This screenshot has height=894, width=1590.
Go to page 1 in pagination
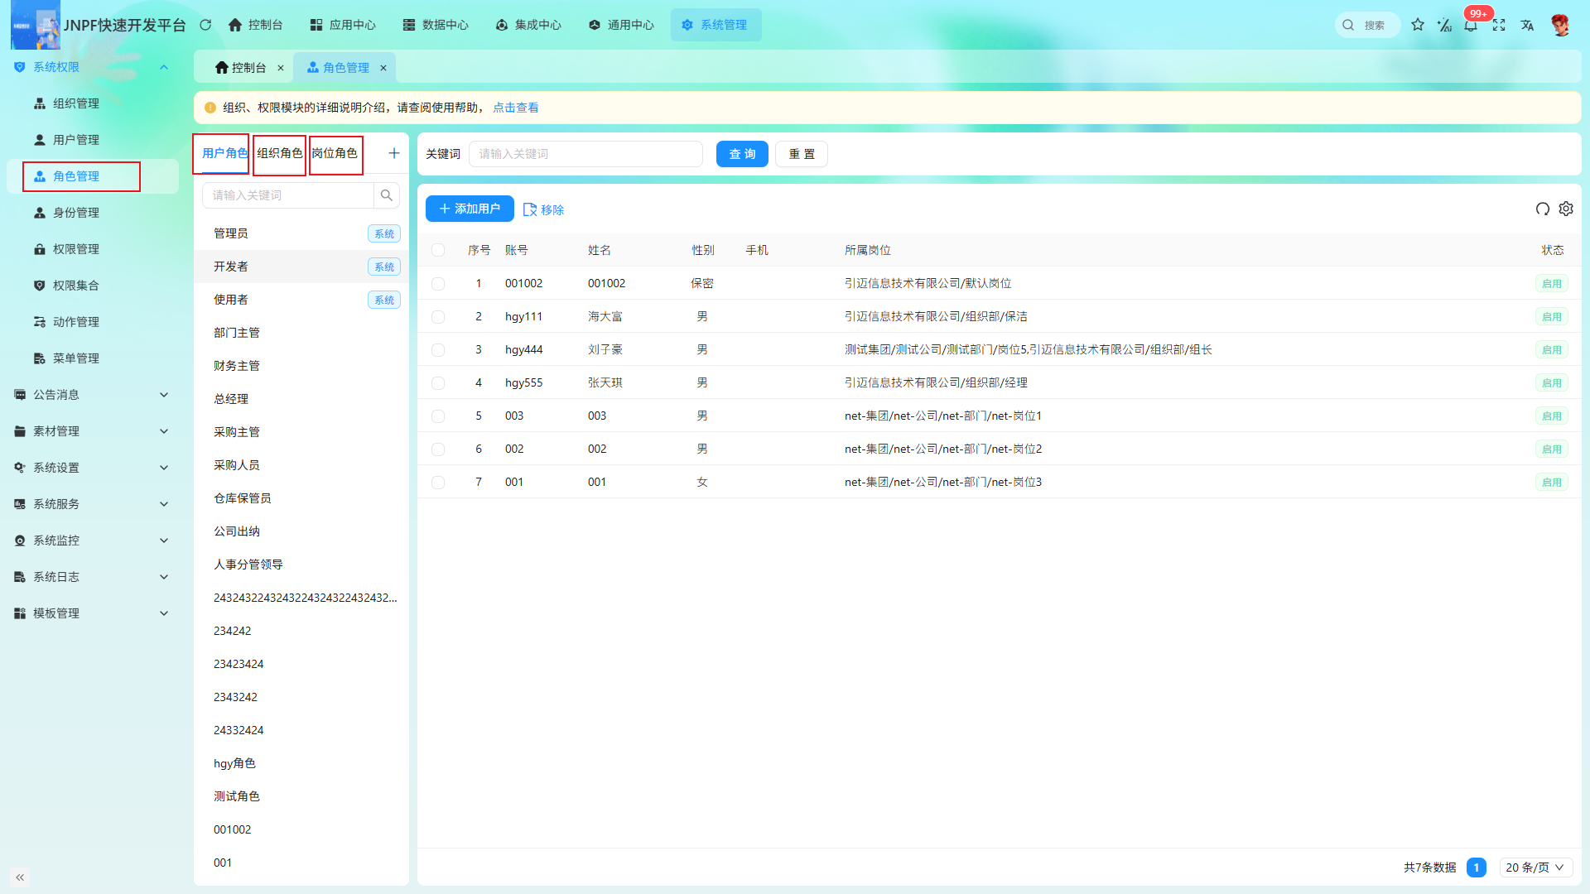[1476, 868]
